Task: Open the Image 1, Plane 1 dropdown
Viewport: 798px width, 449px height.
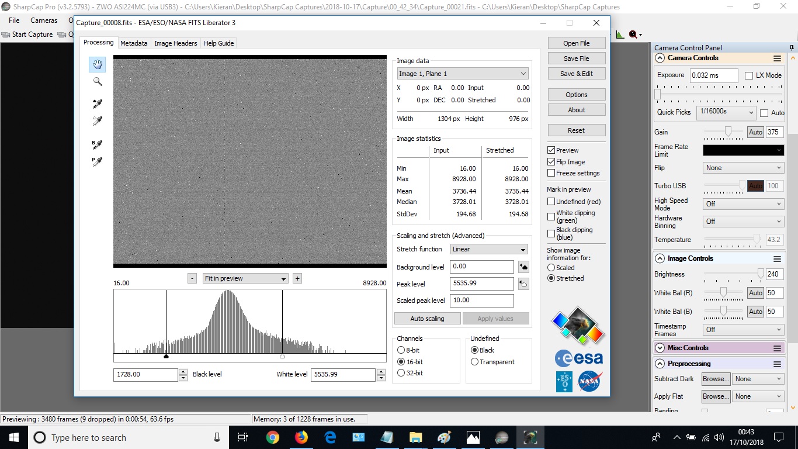Action: 463,74
